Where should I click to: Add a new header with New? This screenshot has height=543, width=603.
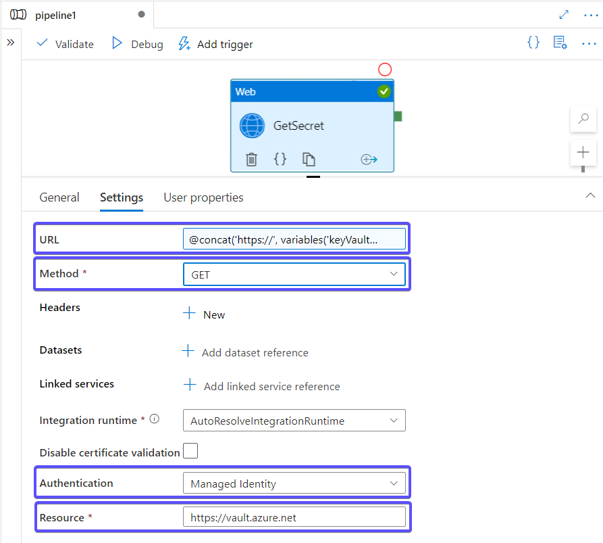pos(205,314)
